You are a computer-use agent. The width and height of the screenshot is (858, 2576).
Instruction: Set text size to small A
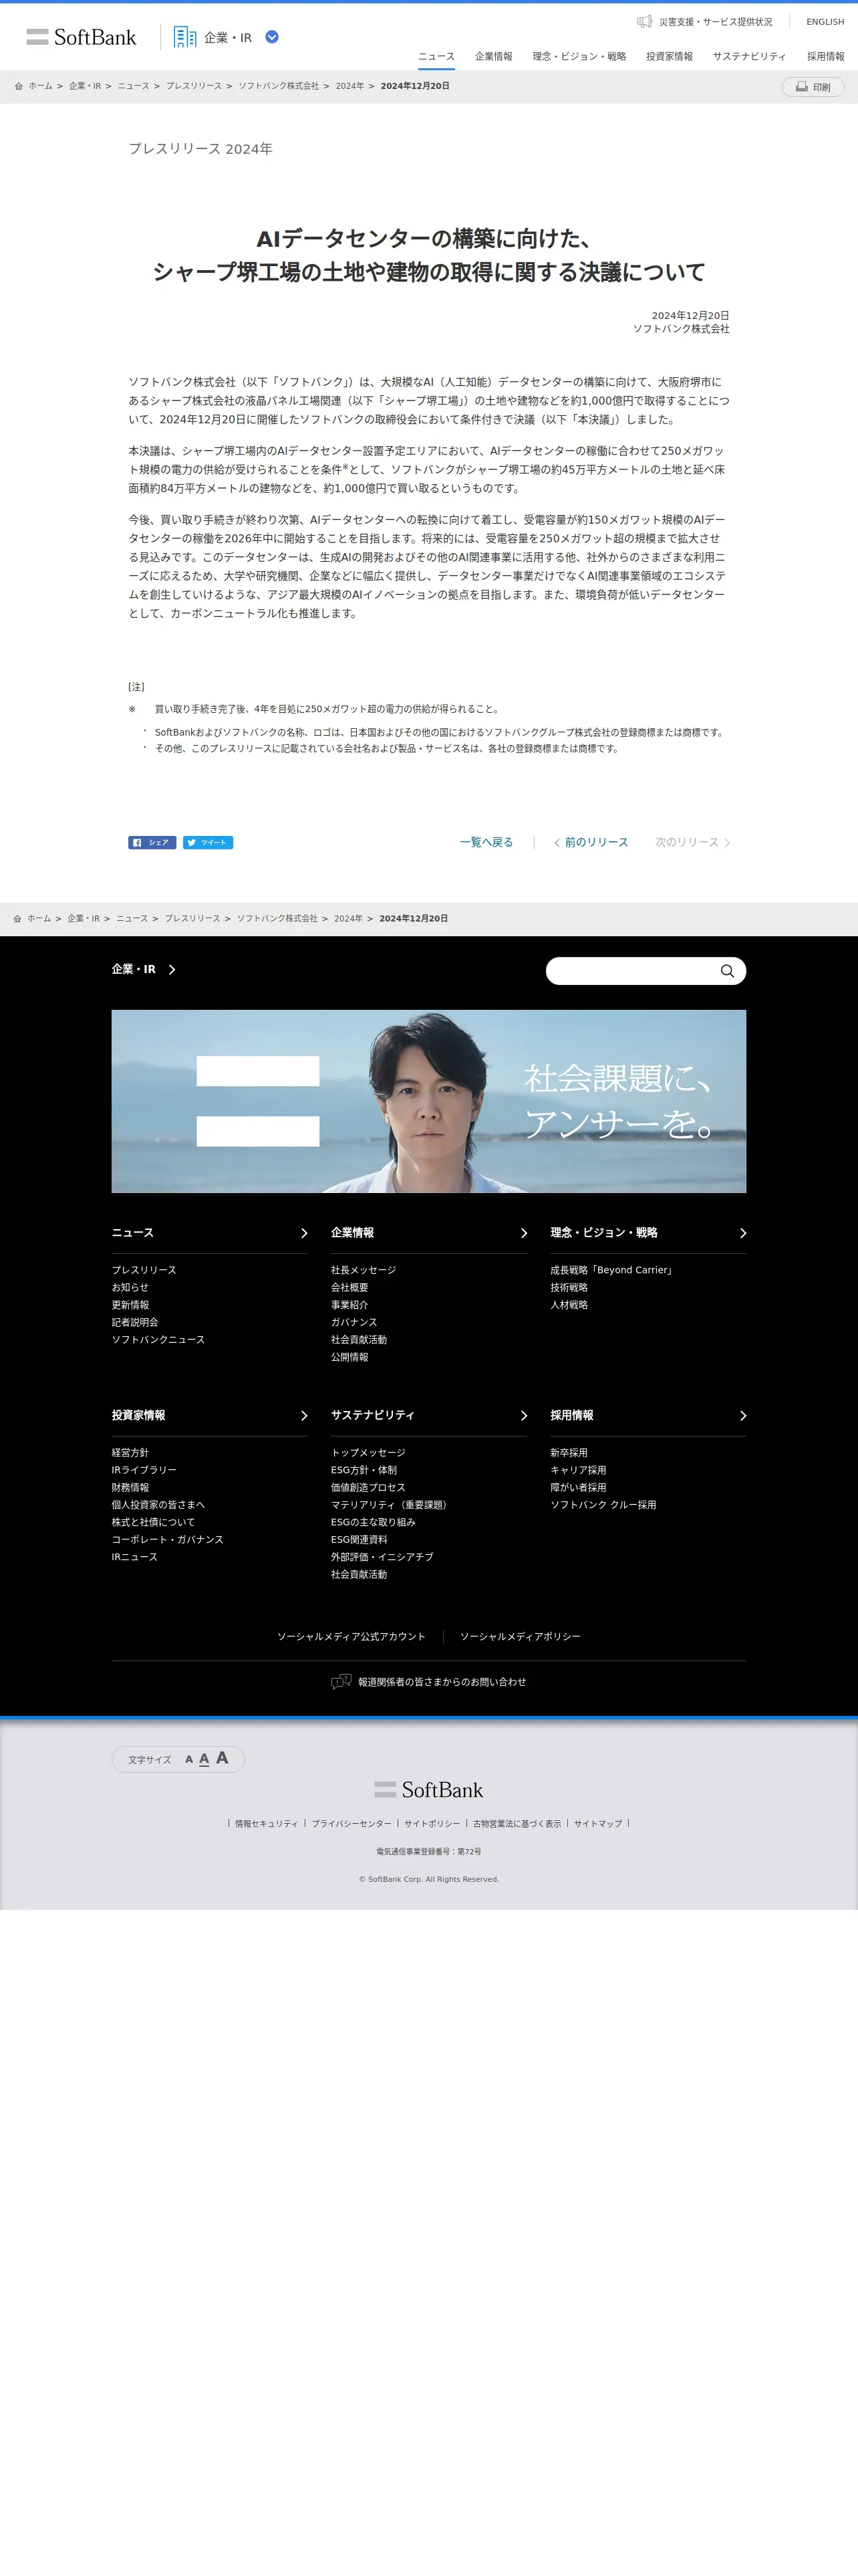coord(189,1760)
